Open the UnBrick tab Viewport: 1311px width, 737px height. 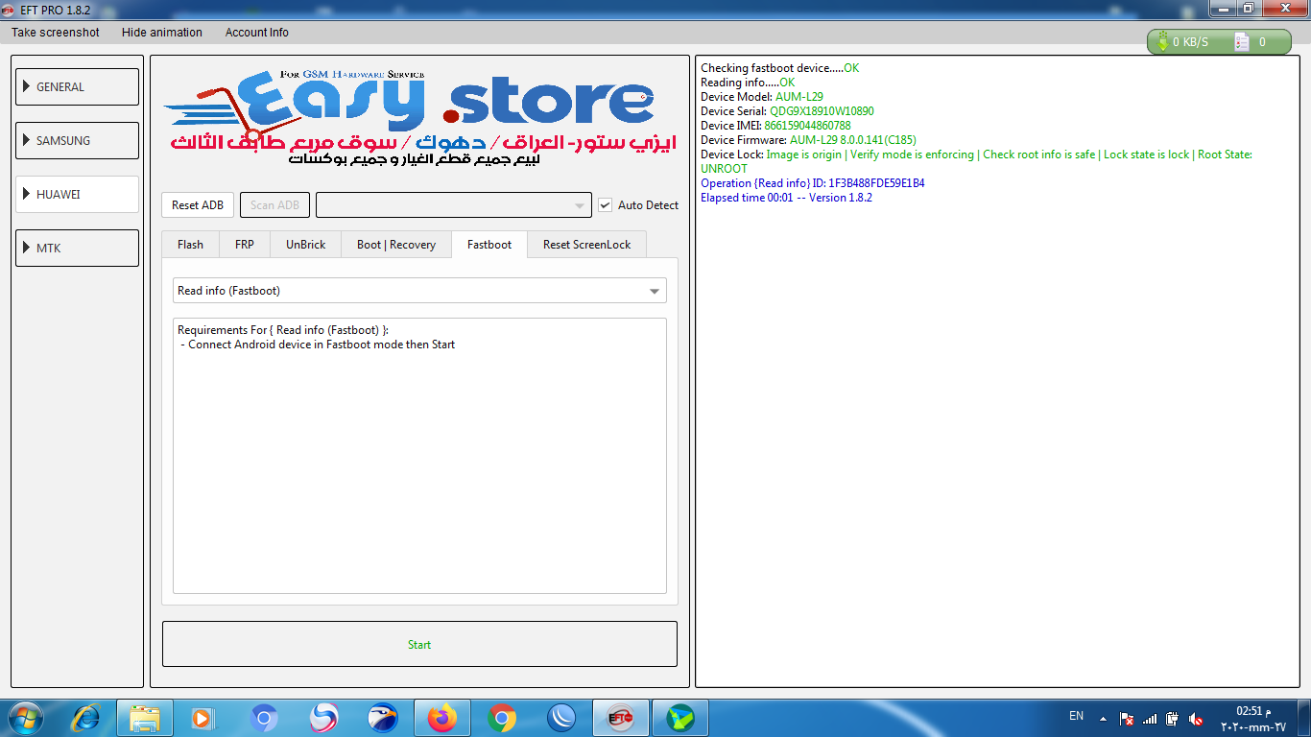[306, 245]
